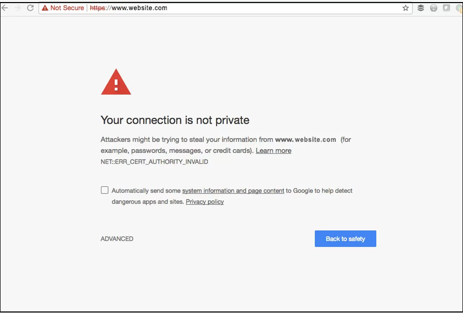Click the Back to safety button
Screen dimensions: 463x313
(x=345, y=239)
